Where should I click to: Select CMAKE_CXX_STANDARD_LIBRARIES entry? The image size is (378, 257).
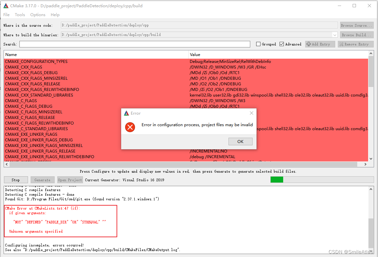pyautogui.click(x=39, y=95)
